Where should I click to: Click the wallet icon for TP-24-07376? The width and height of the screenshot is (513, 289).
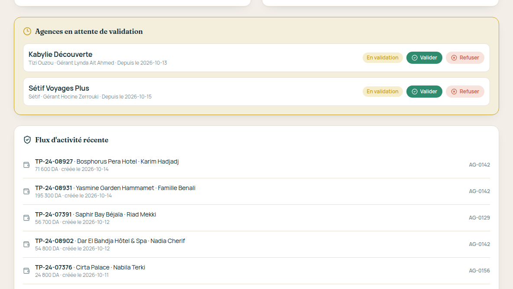click(x=26, y=271)
